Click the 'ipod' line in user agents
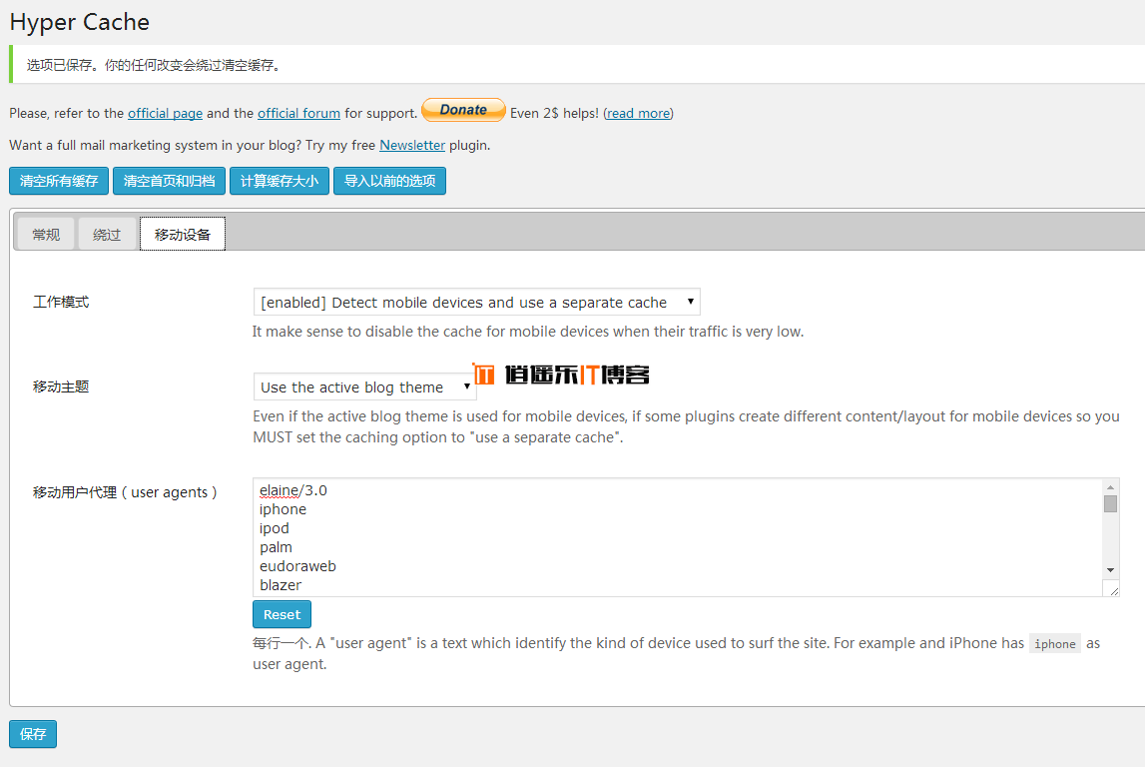 (x=275, y=528)
